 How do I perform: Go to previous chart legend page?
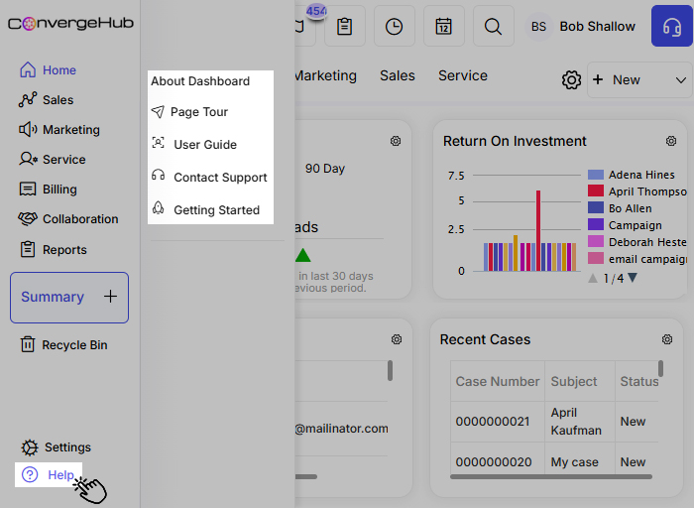pos(593,278)
